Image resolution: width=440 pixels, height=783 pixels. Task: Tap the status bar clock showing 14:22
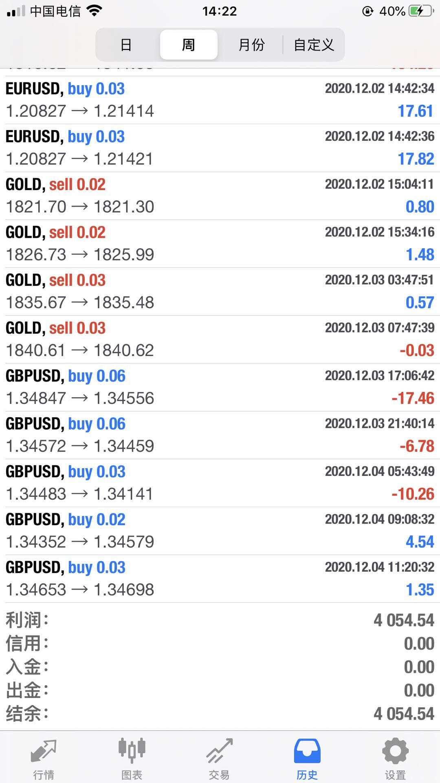click(220, 11)
